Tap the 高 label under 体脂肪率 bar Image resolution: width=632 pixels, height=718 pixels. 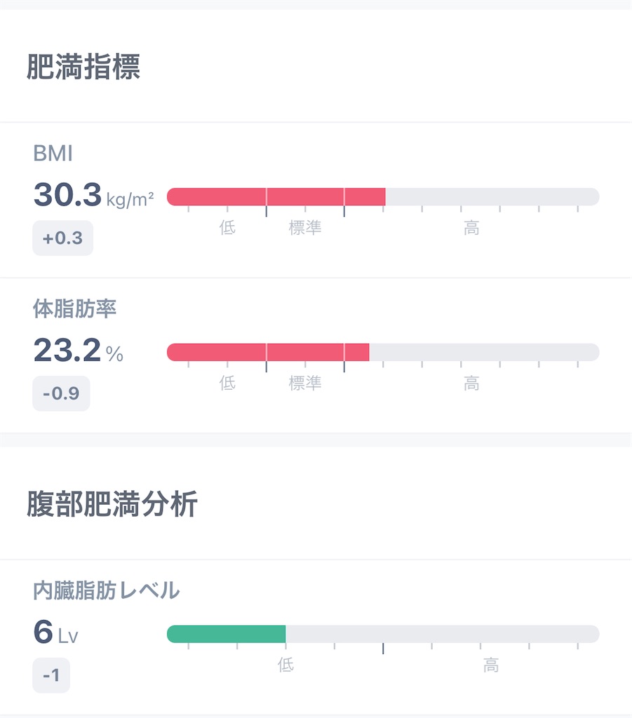471,383
